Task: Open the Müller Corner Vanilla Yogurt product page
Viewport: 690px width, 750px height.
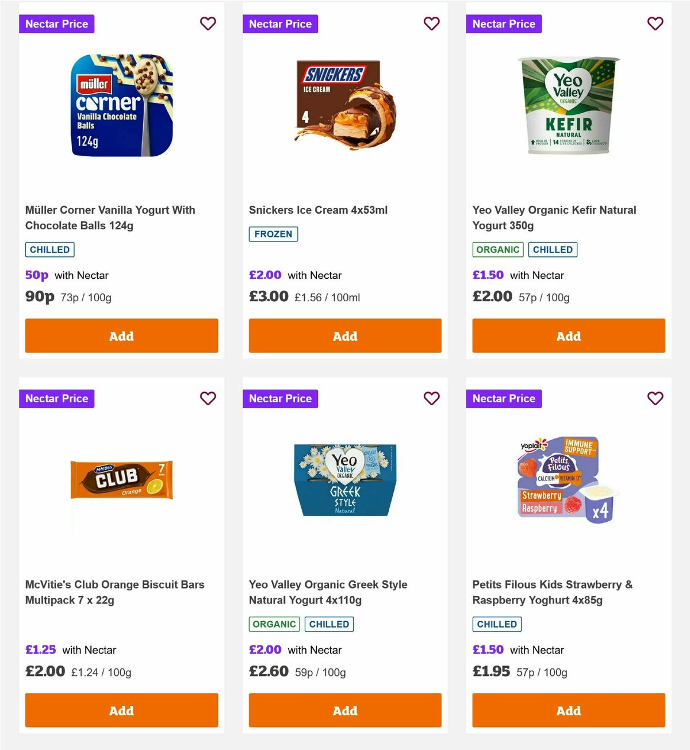Action: (x=110, y=218)
